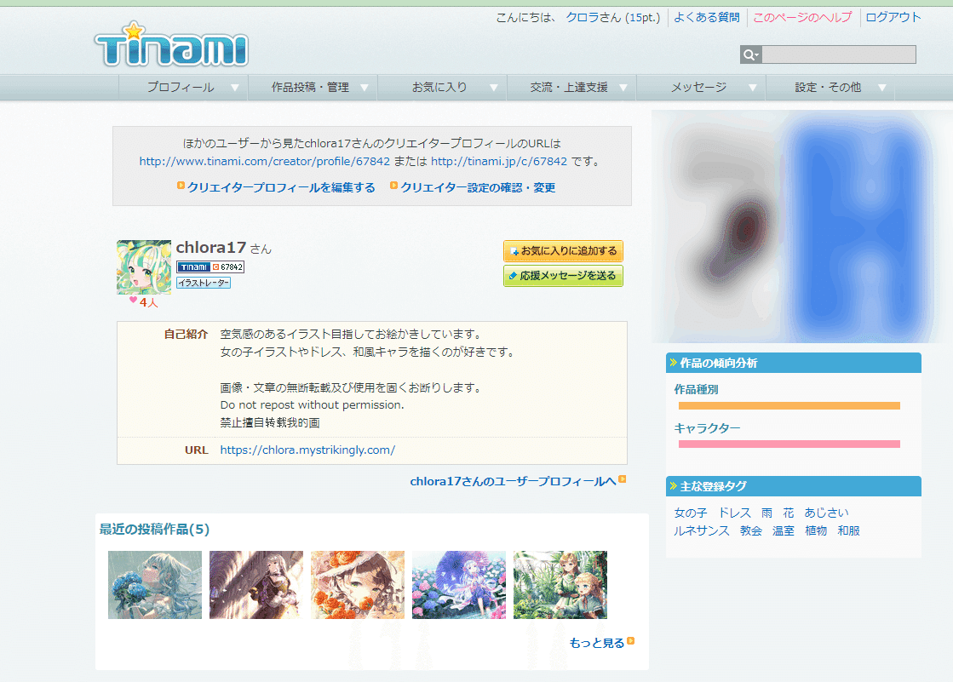
Task: Click the orange arrow beside クリエイタープロフィールを編集する
Action: click(181, 185)
